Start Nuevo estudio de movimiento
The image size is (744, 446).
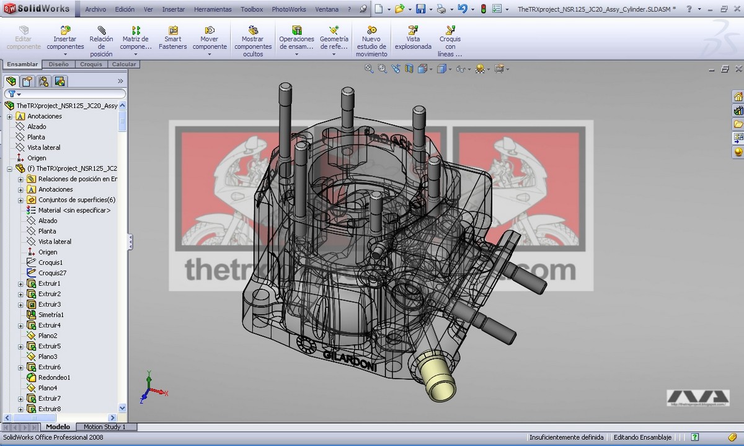tap(371, 42)
